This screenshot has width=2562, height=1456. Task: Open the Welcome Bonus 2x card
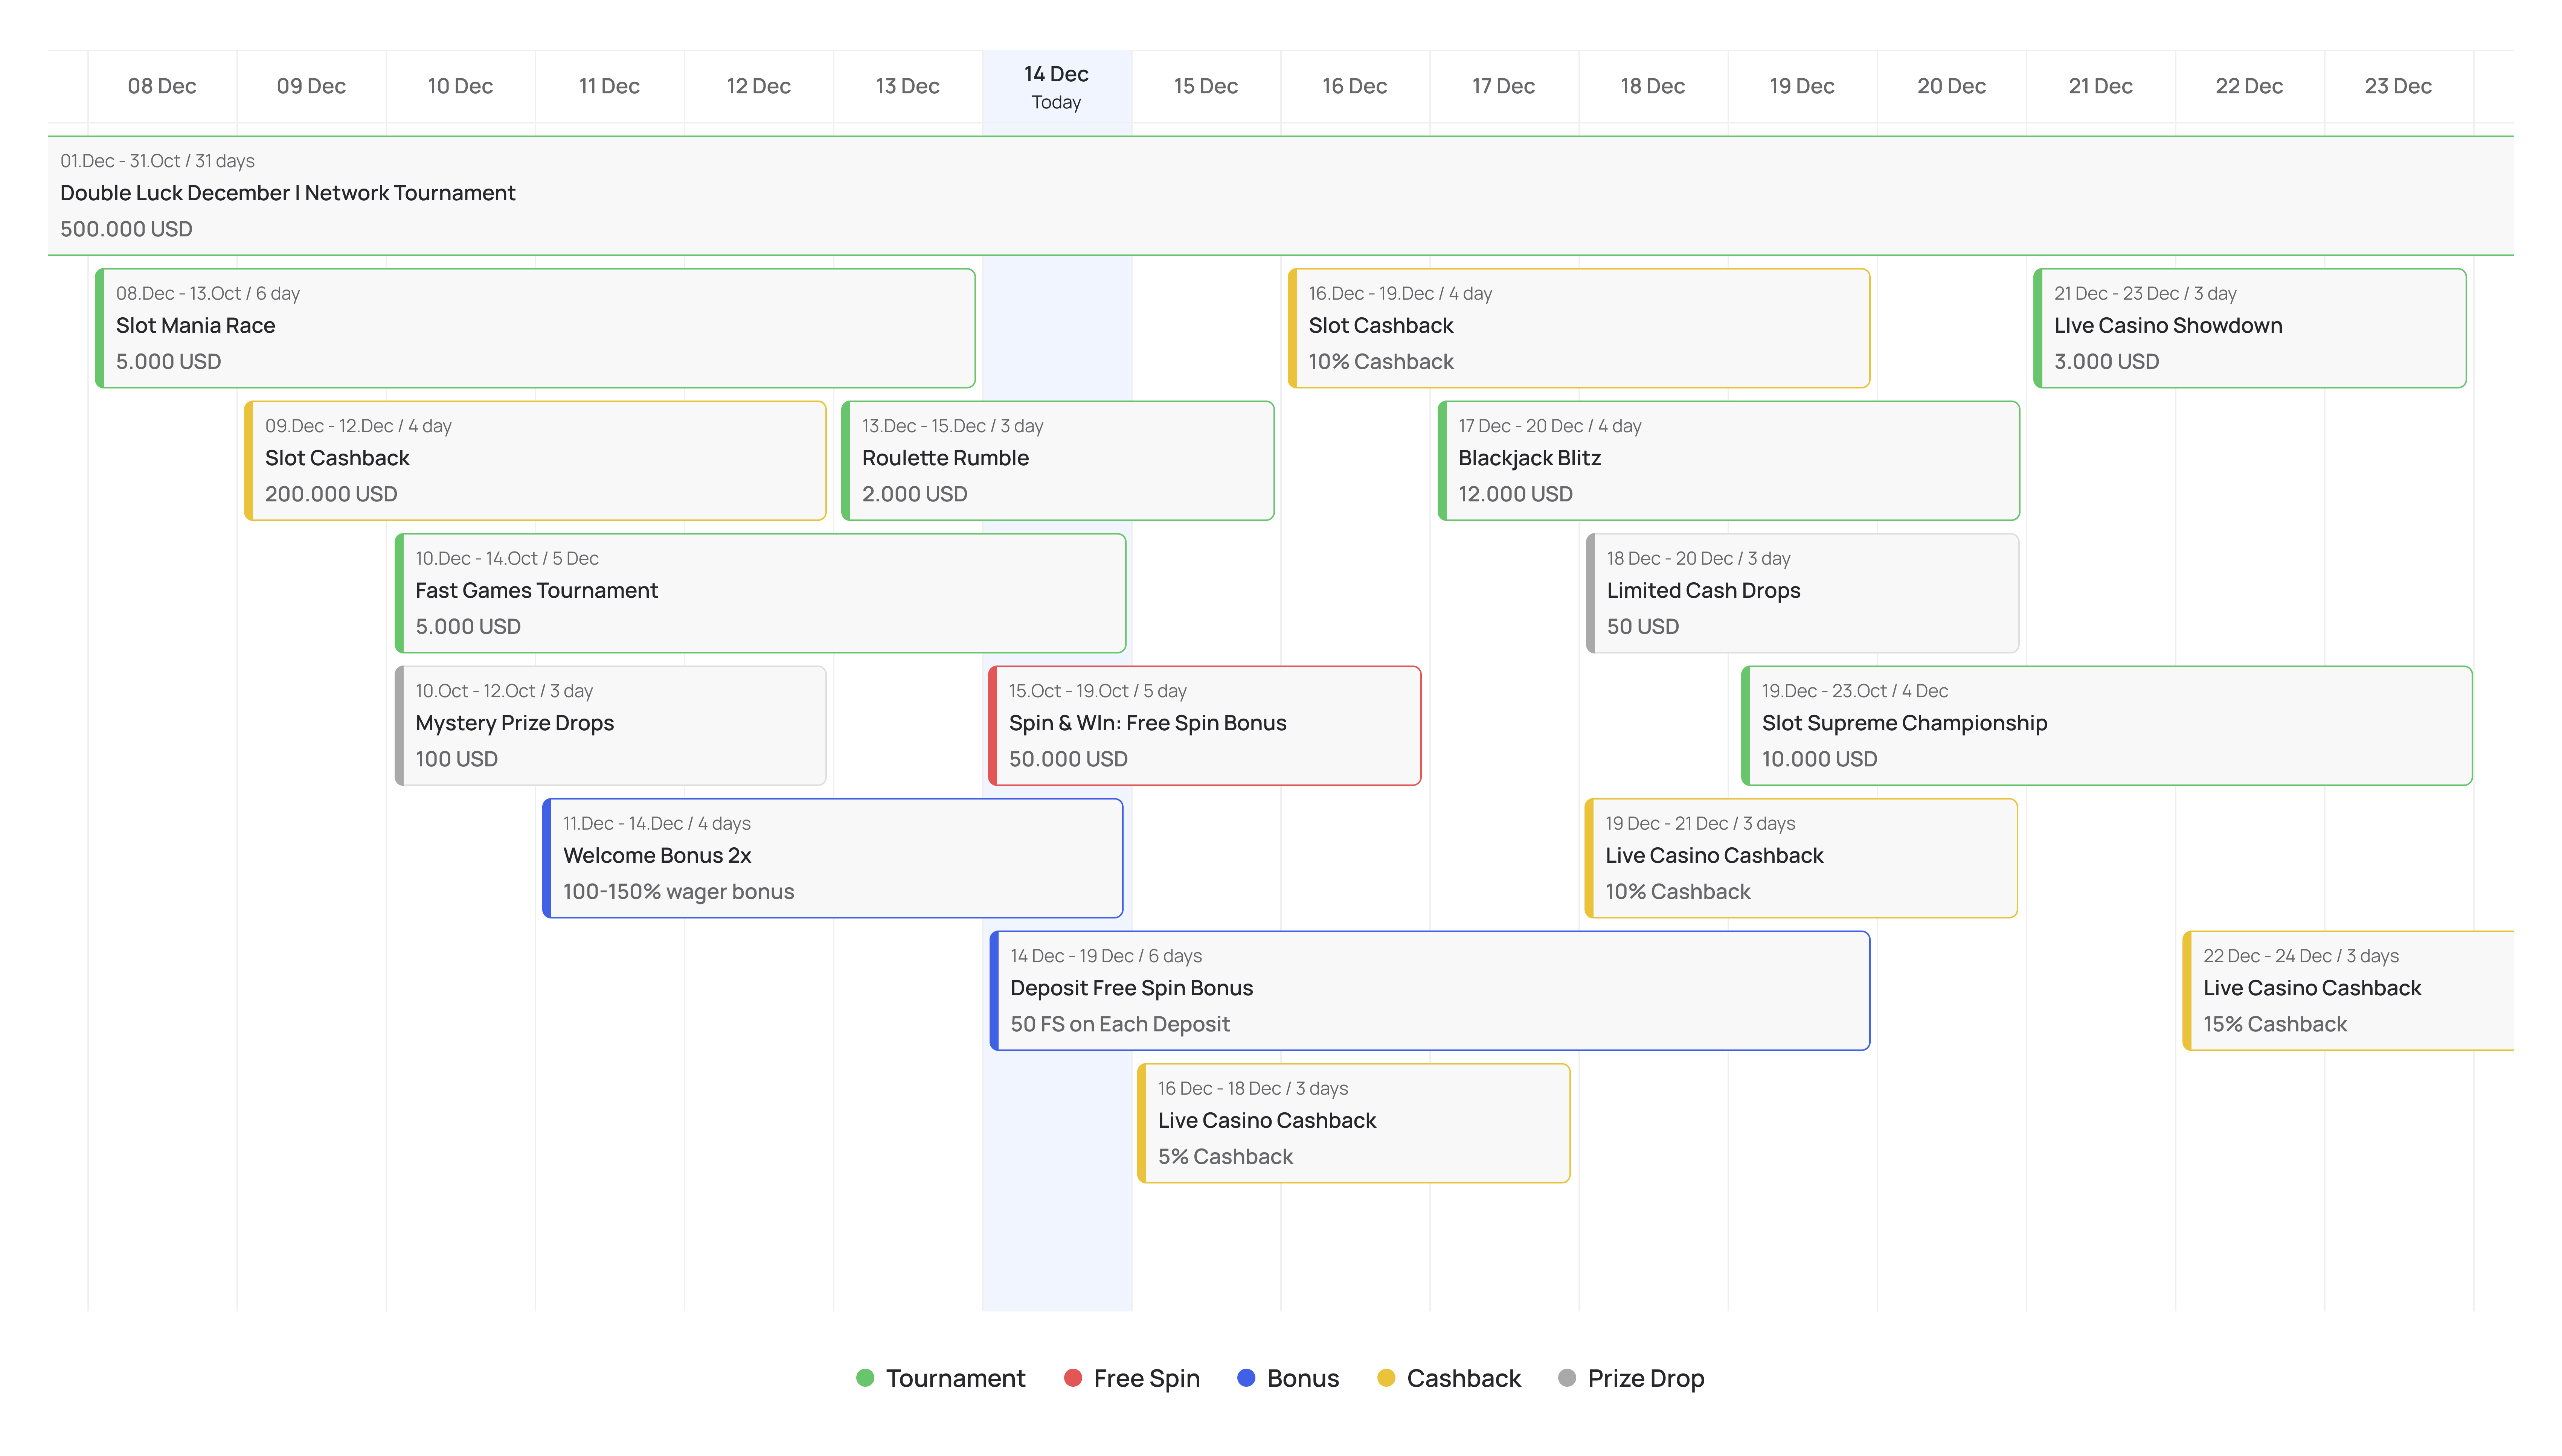(832, 858)
